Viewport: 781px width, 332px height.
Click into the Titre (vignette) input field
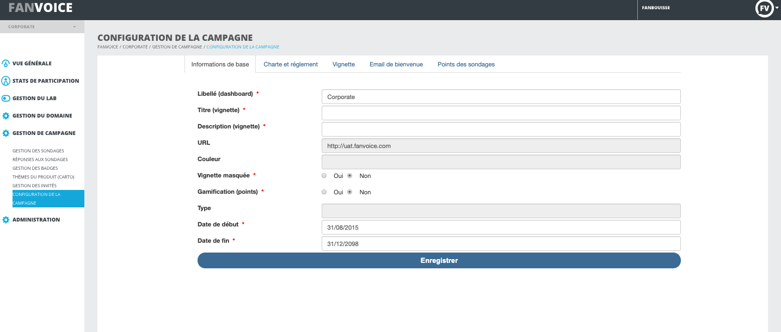pos(501,113)
